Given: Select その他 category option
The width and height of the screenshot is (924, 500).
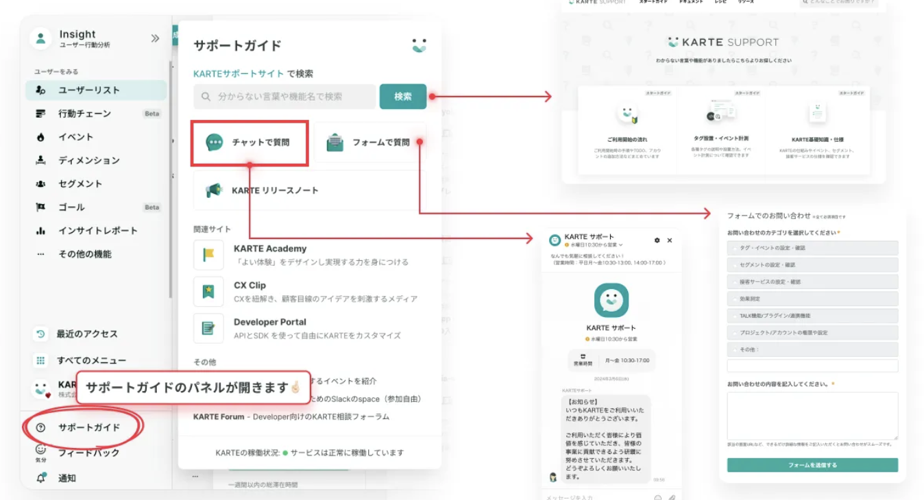Looking at the screenshot, I should tap(812, 349).
